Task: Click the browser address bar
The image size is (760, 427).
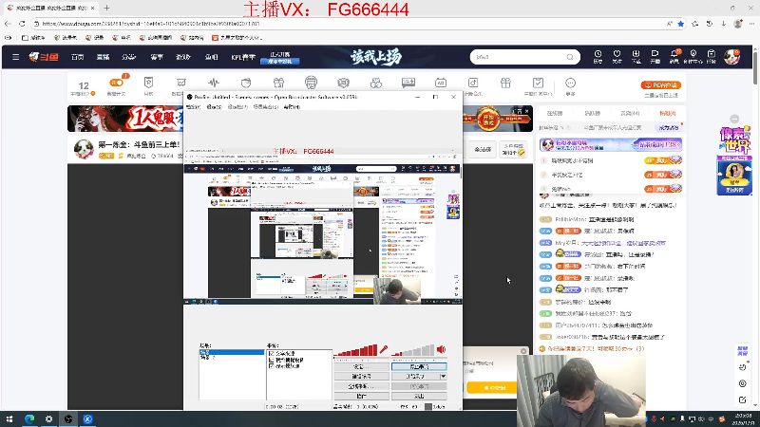Action: tap(349, 23)
